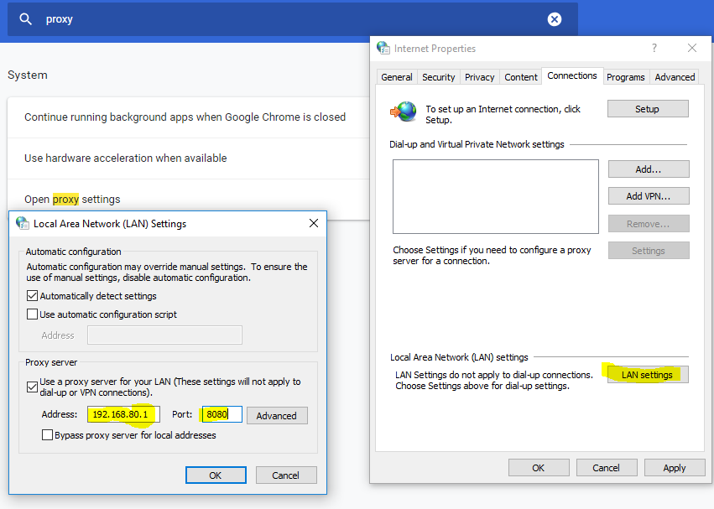714x509 pixels.
Task: Open Advanced proxy server settings
Action: pos(276,416)
